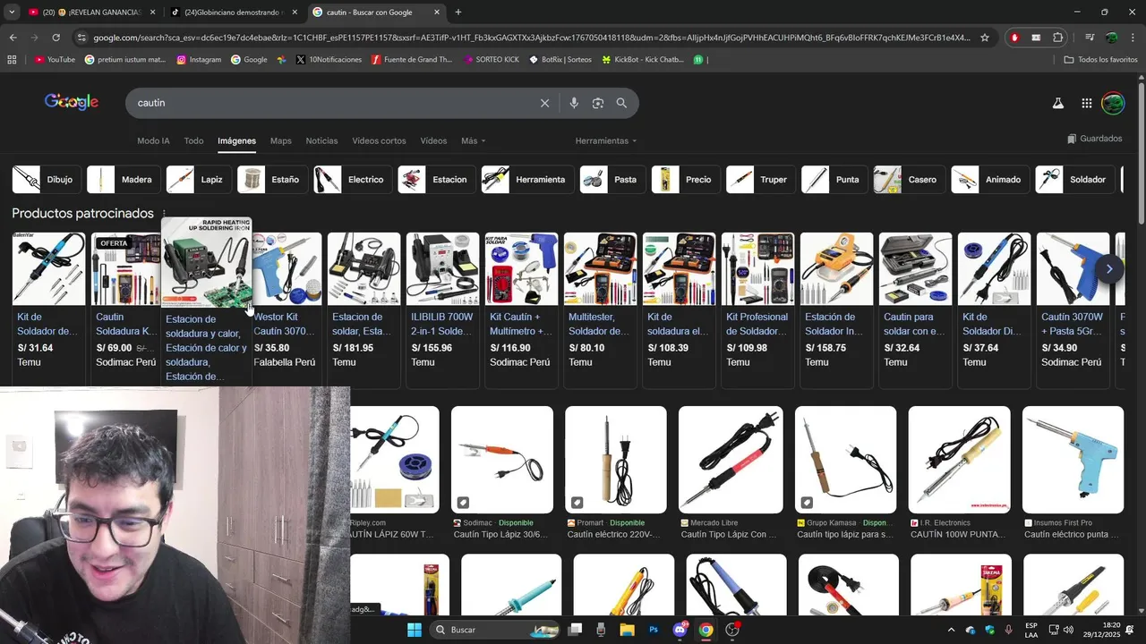Switch to the Maps tab
This screenshot has width=1146, height=644.
[x=281, y=140]
